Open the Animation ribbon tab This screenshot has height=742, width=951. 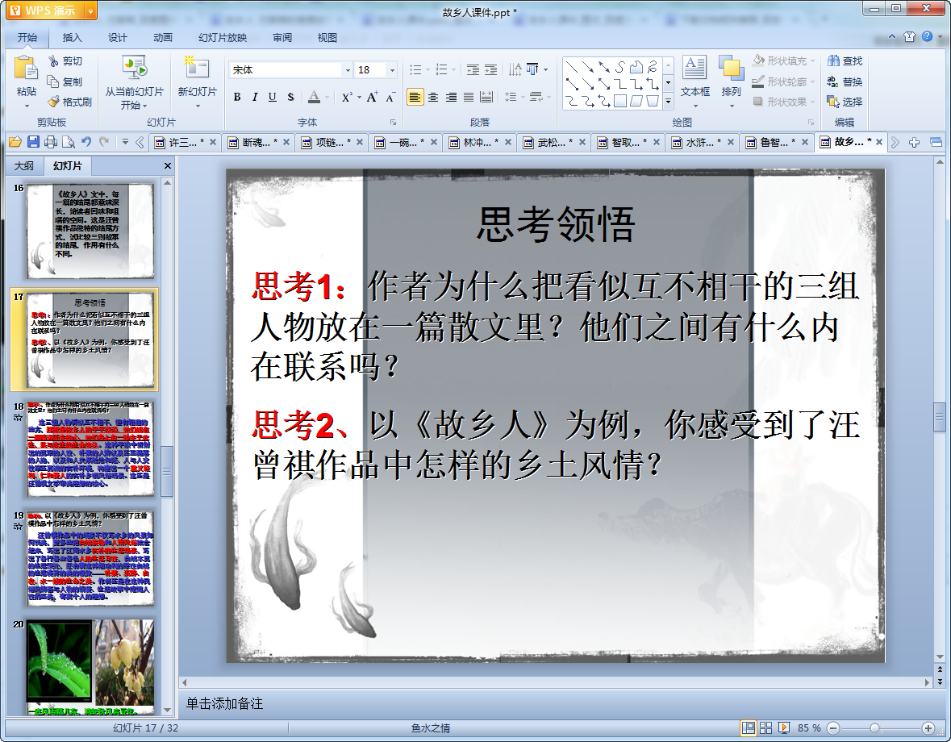[163, 38]
